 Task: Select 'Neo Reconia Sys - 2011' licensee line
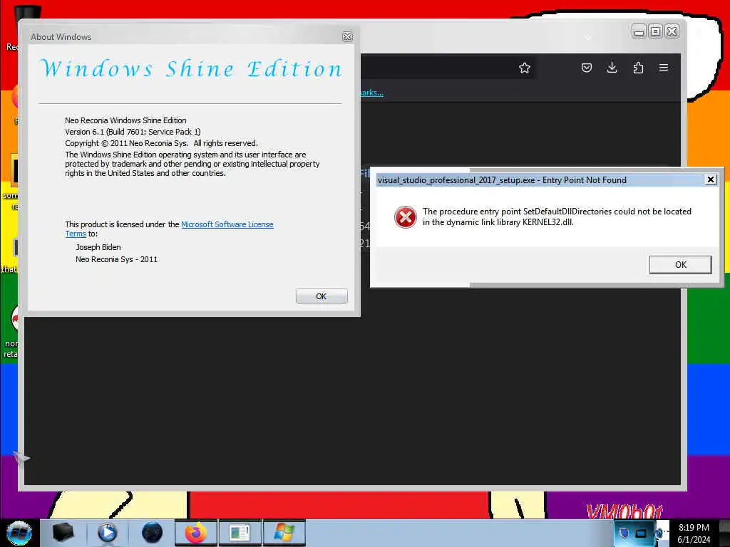pos(116,259)
